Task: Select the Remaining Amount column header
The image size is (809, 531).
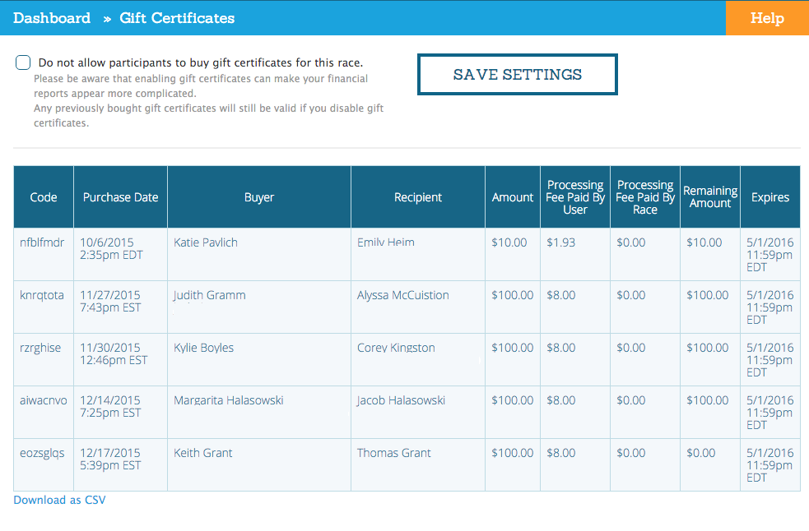Action: pyautogui.click(x=709, y=196)
